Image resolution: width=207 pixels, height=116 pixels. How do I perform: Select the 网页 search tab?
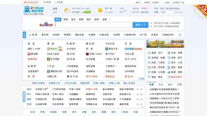pos(58,19)
